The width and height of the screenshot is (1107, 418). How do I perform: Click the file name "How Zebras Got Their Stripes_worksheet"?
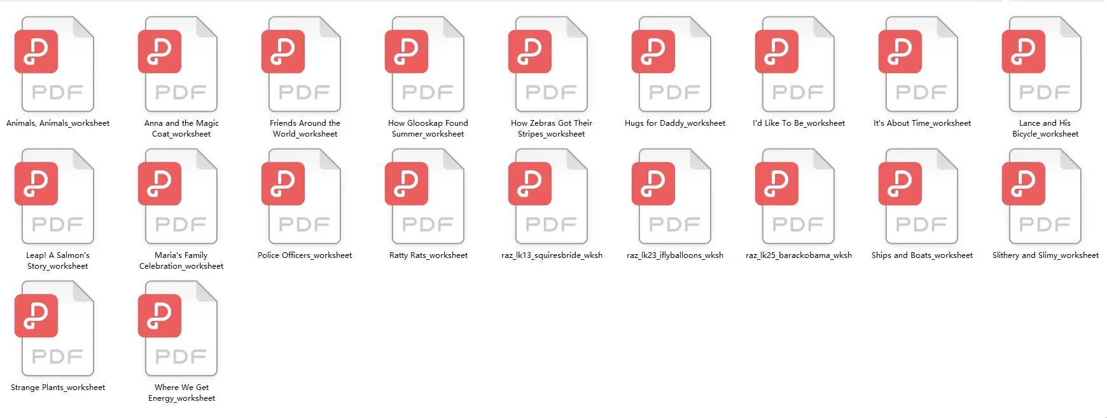(x=552, y=128)
